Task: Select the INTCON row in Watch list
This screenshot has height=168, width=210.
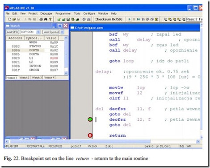Action: (x=35, y=66)
